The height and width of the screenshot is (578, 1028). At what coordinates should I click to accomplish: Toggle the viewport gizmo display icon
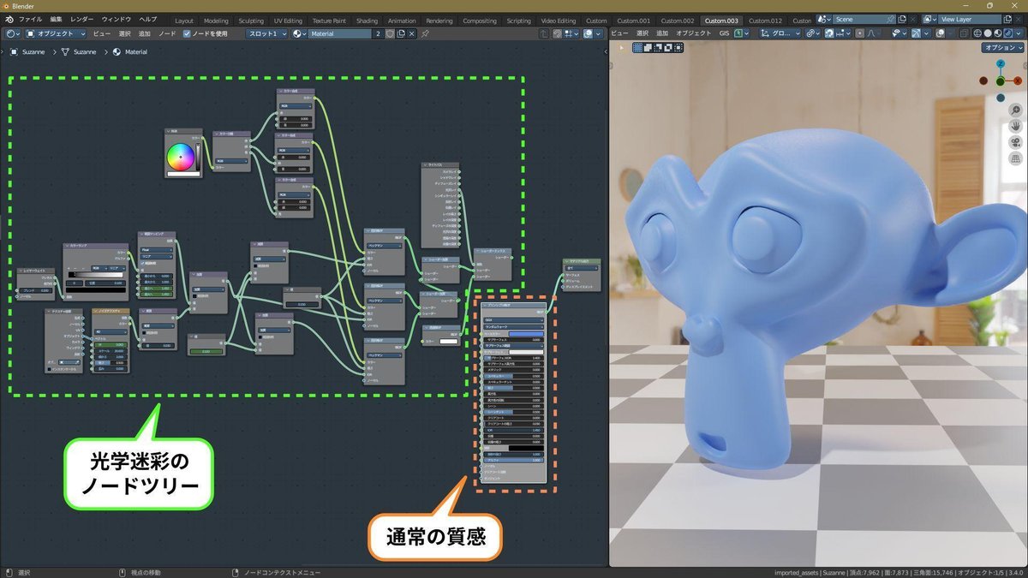tap(916, 33)
